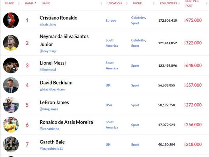Filter by Europe location link
Screen dimensions: 209x157
tap(111, 21)
